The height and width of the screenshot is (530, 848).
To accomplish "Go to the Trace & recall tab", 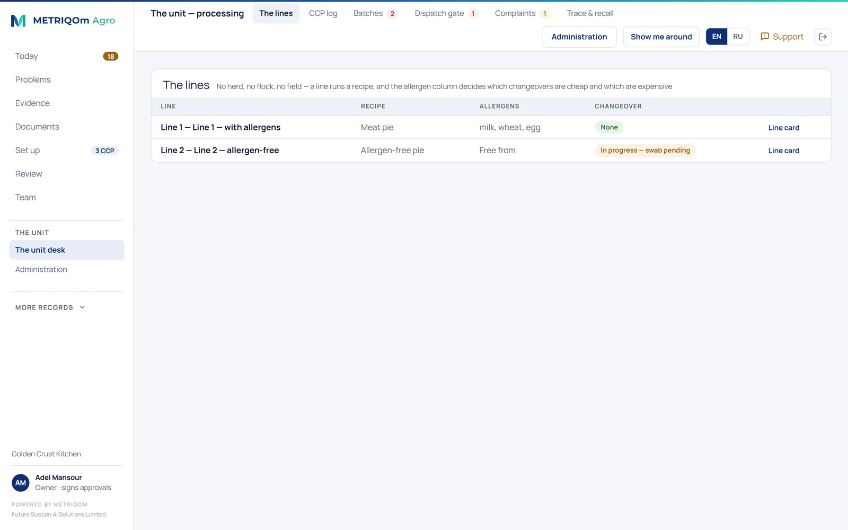I will click(590, 13).
